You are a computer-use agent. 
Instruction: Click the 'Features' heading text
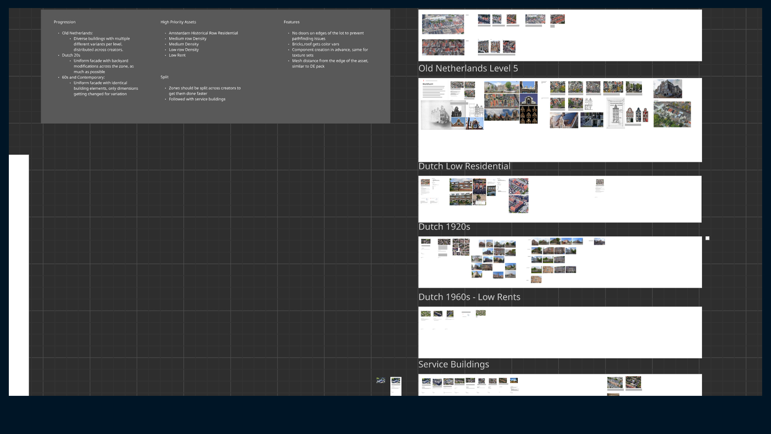coord(292,22)
